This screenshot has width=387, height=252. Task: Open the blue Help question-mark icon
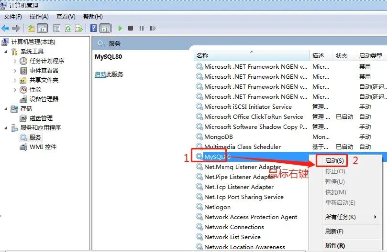click(94, 28)
